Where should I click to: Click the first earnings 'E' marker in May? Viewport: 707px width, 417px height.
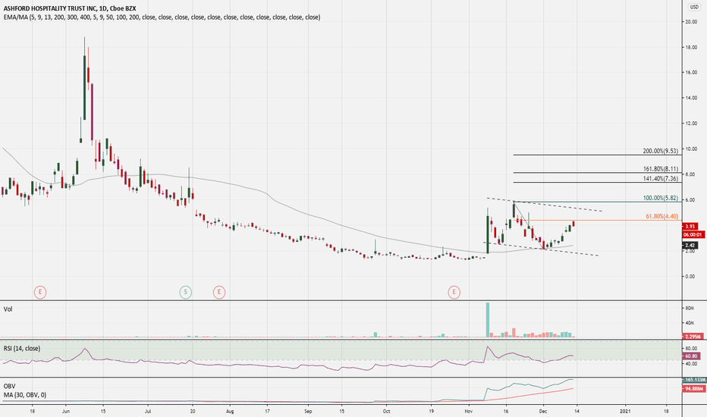pos(40,292)
